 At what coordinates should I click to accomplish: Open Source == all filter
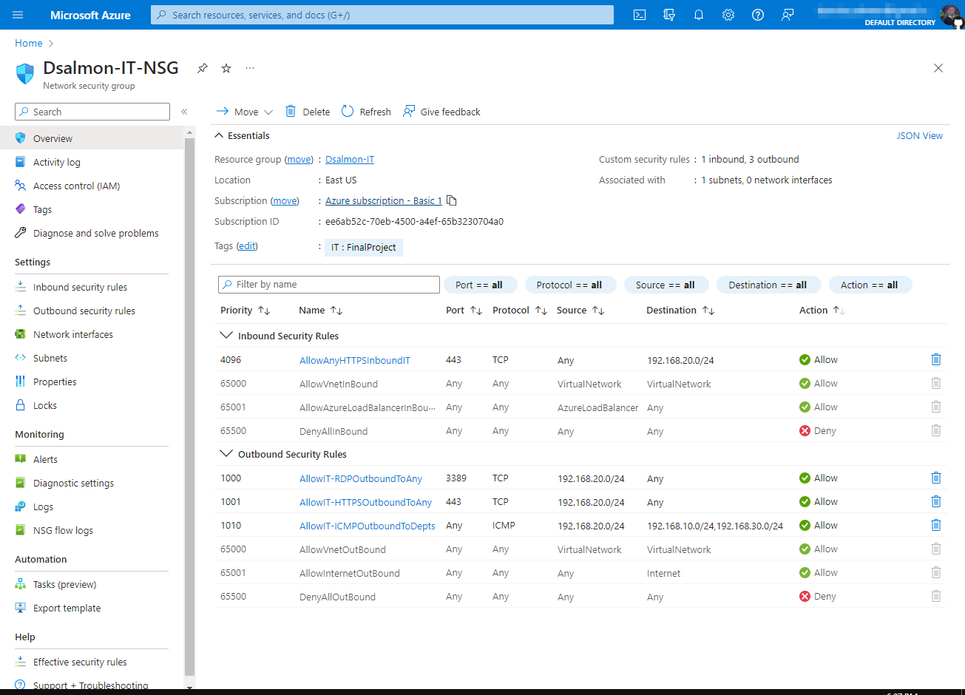(666, 285)
